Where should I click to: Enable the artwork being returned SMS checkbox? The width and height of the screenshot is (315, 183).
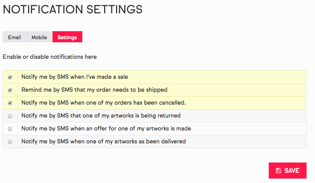point(10,116)
